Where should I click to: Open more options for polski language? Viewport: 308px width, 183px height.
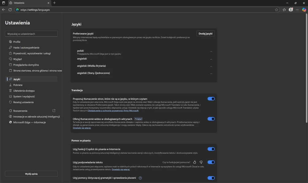tap(211, 52)
